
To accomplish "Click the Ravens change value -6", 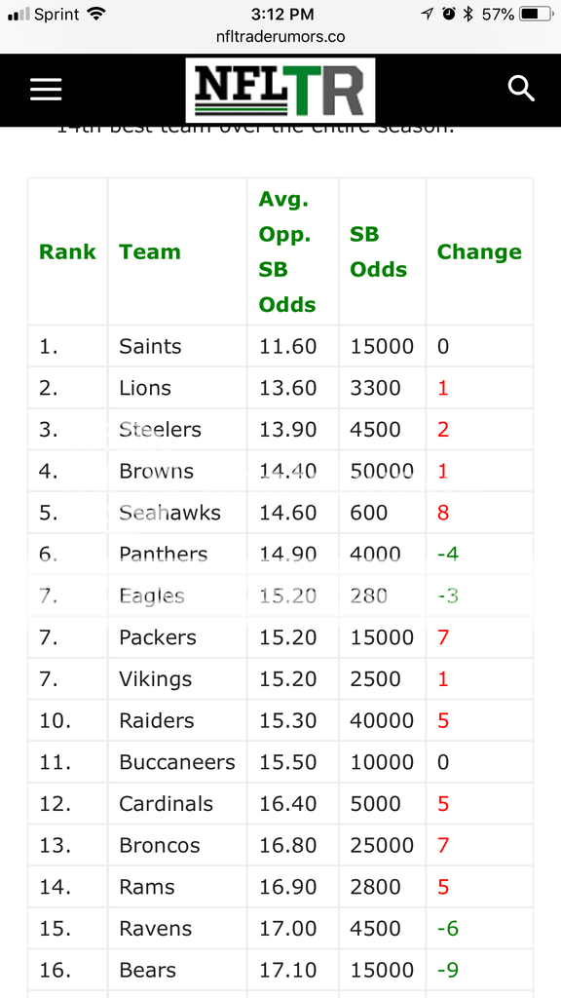I will coord(448,929).
